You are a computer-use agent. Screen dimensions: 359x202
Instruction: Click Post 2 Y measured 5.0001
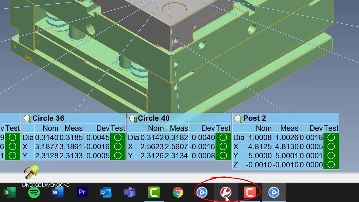(x=287, y=155)
